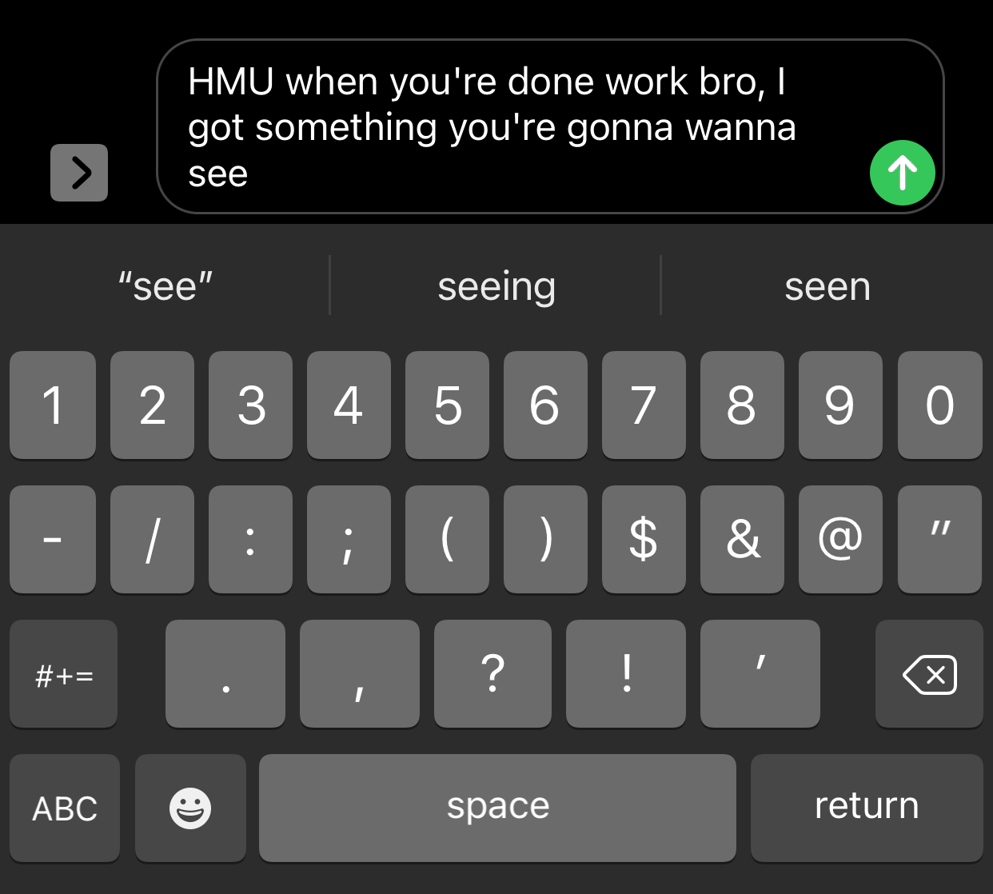Screen dimensions: 993x894
Task: Tap the period key
Action: [225, 674]
